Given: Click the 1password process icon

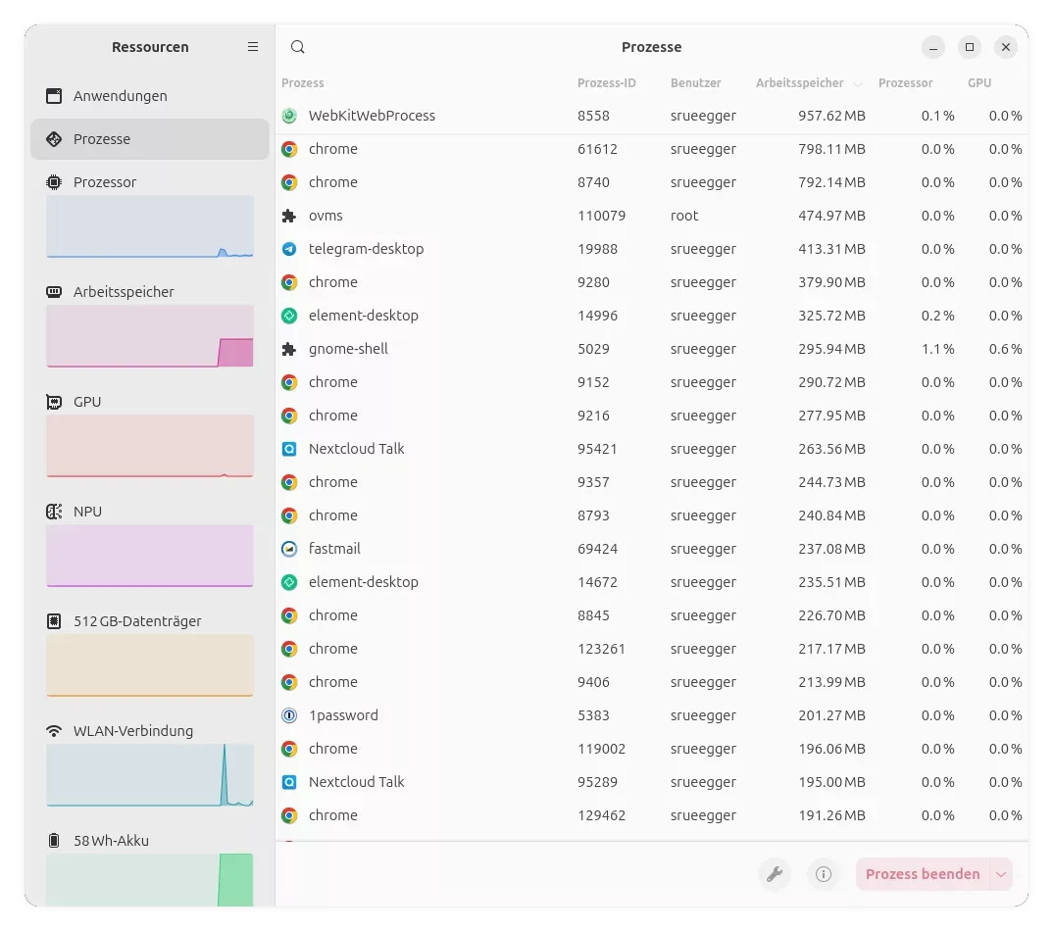Looking at the screenshot, I should point(289,715).
